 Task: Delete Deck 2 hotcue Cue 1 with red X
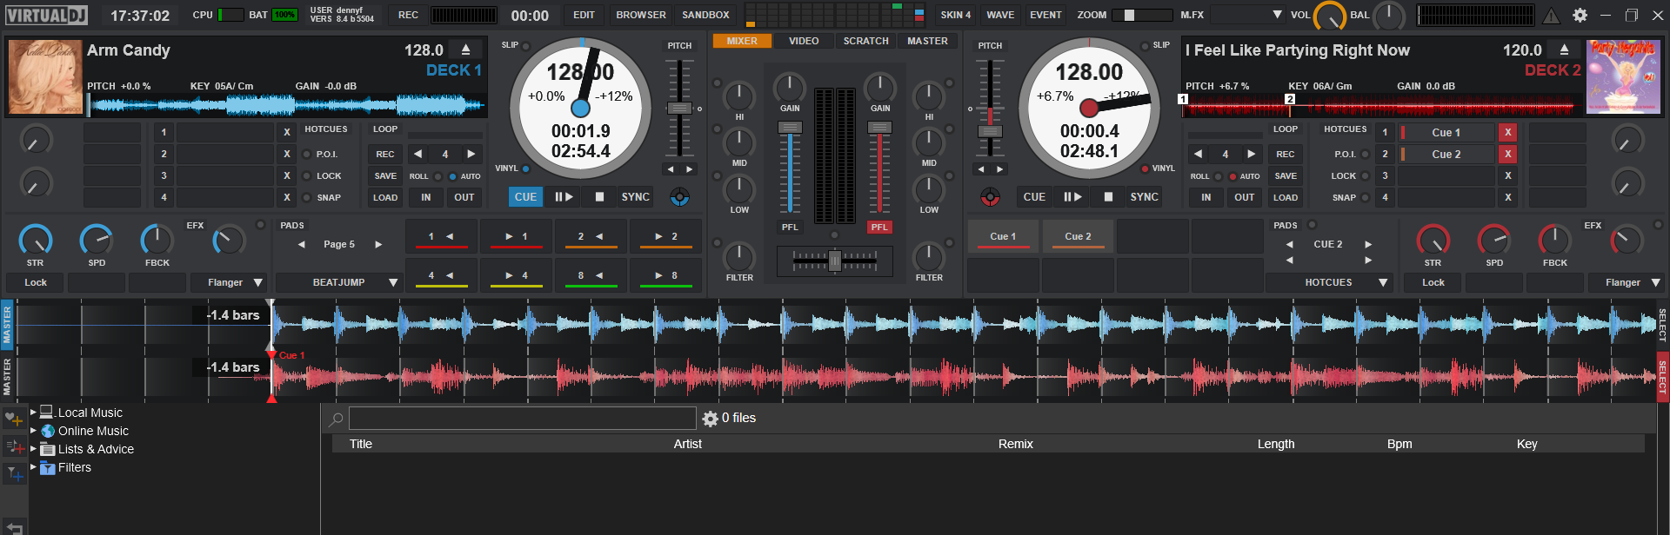point(1508,132)
